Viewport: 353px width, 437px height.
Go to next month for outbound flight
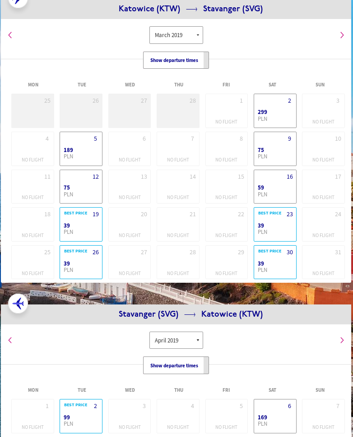pos(342,35)
